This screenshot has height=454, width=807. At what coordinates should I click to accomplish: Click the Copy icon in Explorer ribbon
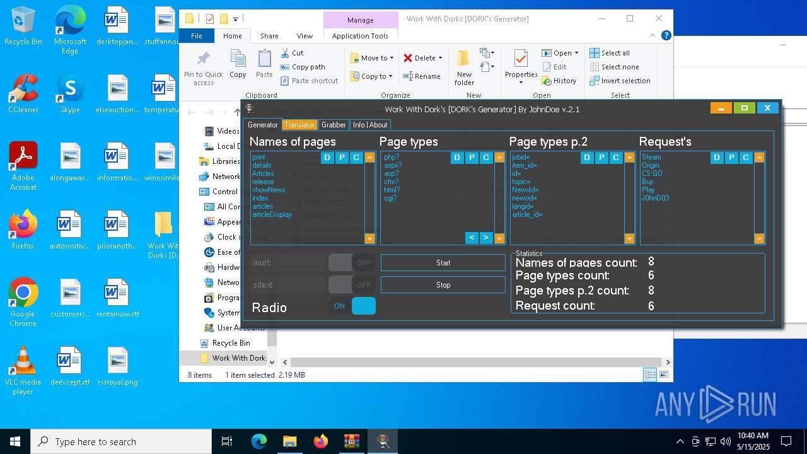click(238, 64)
